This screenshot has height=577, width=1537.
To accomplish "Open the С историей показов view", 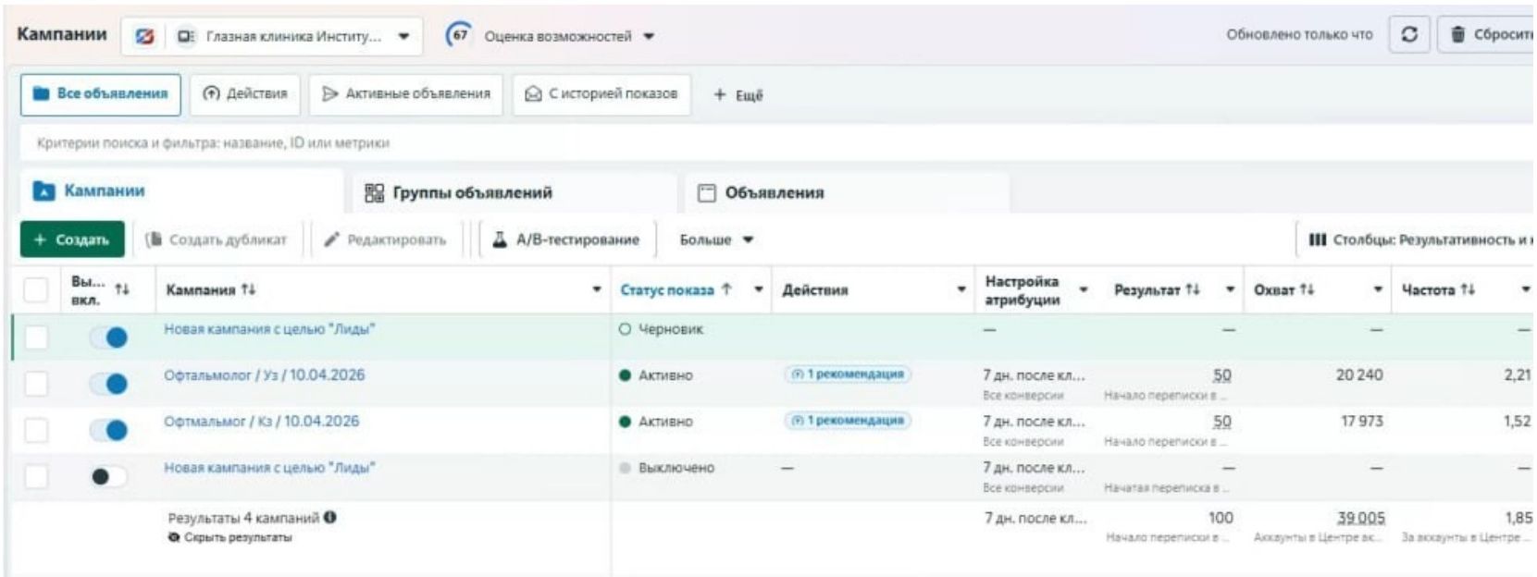I will pyautogui.click(x=601, y=94).
